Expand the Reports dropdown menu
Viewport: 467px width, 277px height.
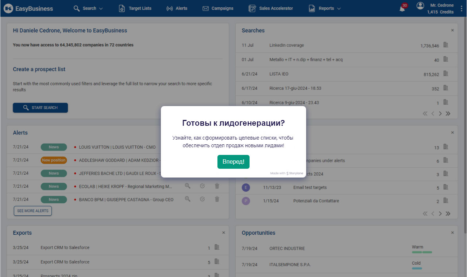click(325, 8)
